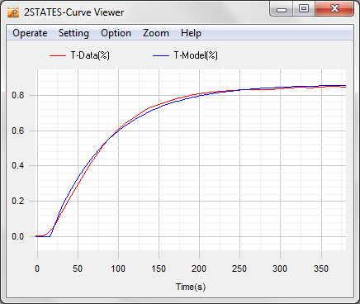
Task: Click the 0.2 y-axis value
Action: 18,201
